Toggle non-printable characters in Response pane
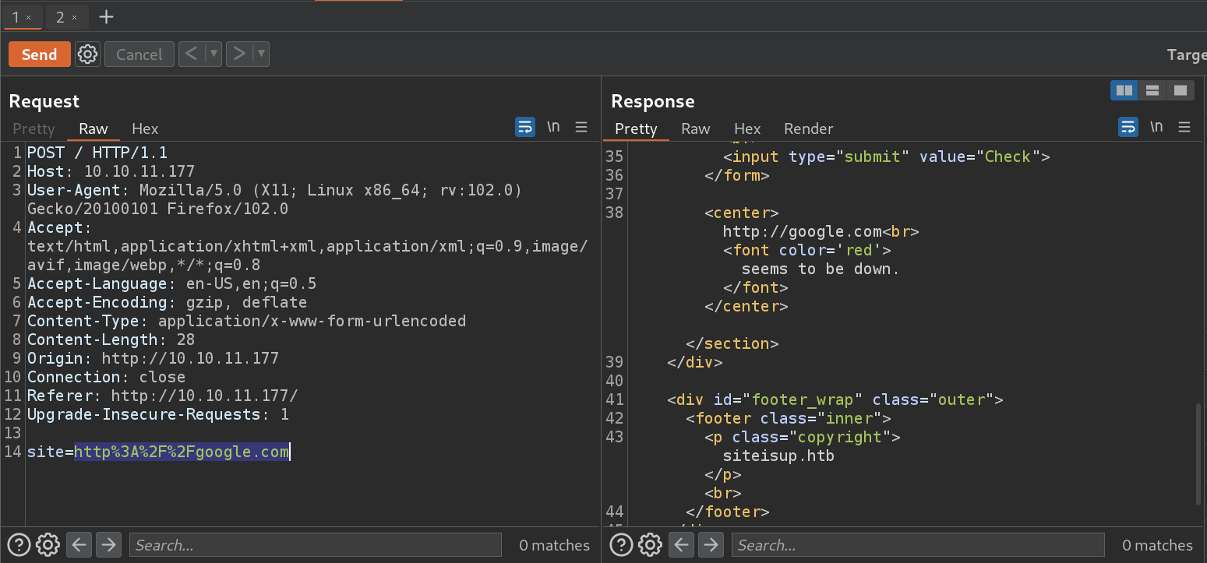1207x563 pixels. pos(1156,127)
